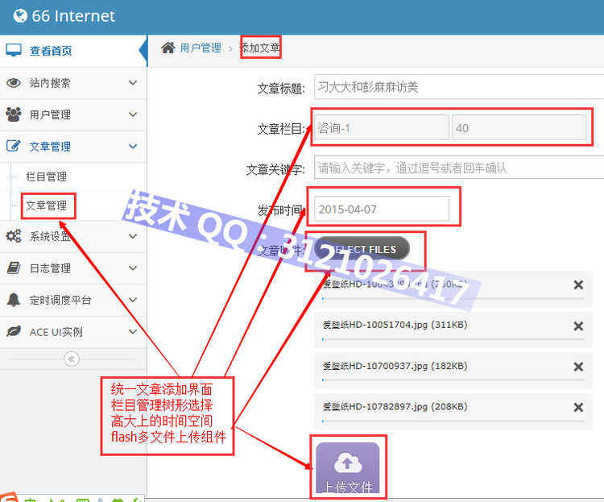Screen dimensions: 604x502
Task: Expand the 站内搜索 menu chevron
Action: click(x=133, y=82)
